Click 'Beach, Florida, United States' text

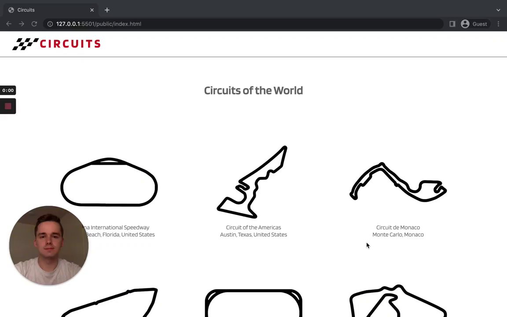(120, 235)
